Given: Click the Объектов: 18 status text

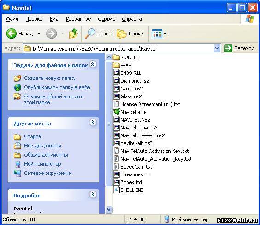Looking at the screenshot, I should (18, 219).
